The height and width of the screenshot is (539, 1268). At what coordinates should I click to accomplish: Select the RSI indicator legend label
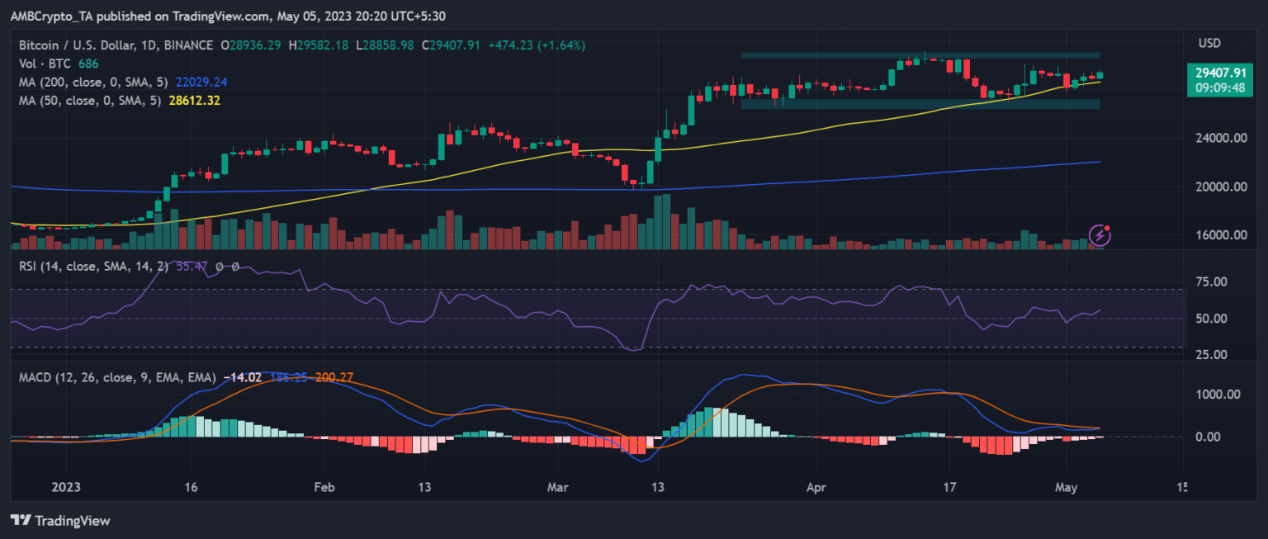[91, 267]
